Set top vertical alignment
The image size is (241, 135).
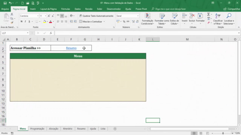58,16
